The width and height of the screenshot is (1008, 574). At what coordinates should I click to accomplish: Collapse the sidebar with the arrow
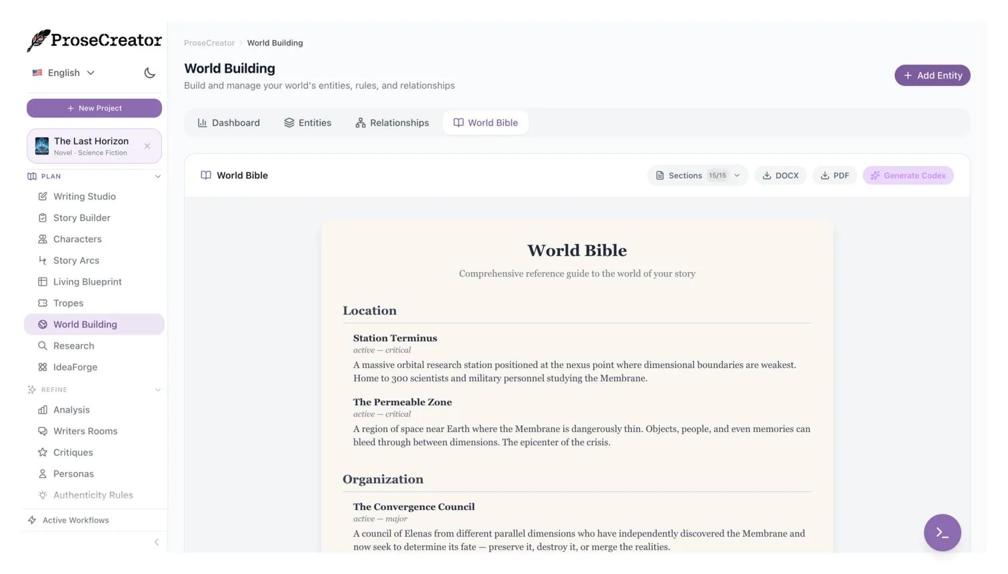(x=156, y=542)
